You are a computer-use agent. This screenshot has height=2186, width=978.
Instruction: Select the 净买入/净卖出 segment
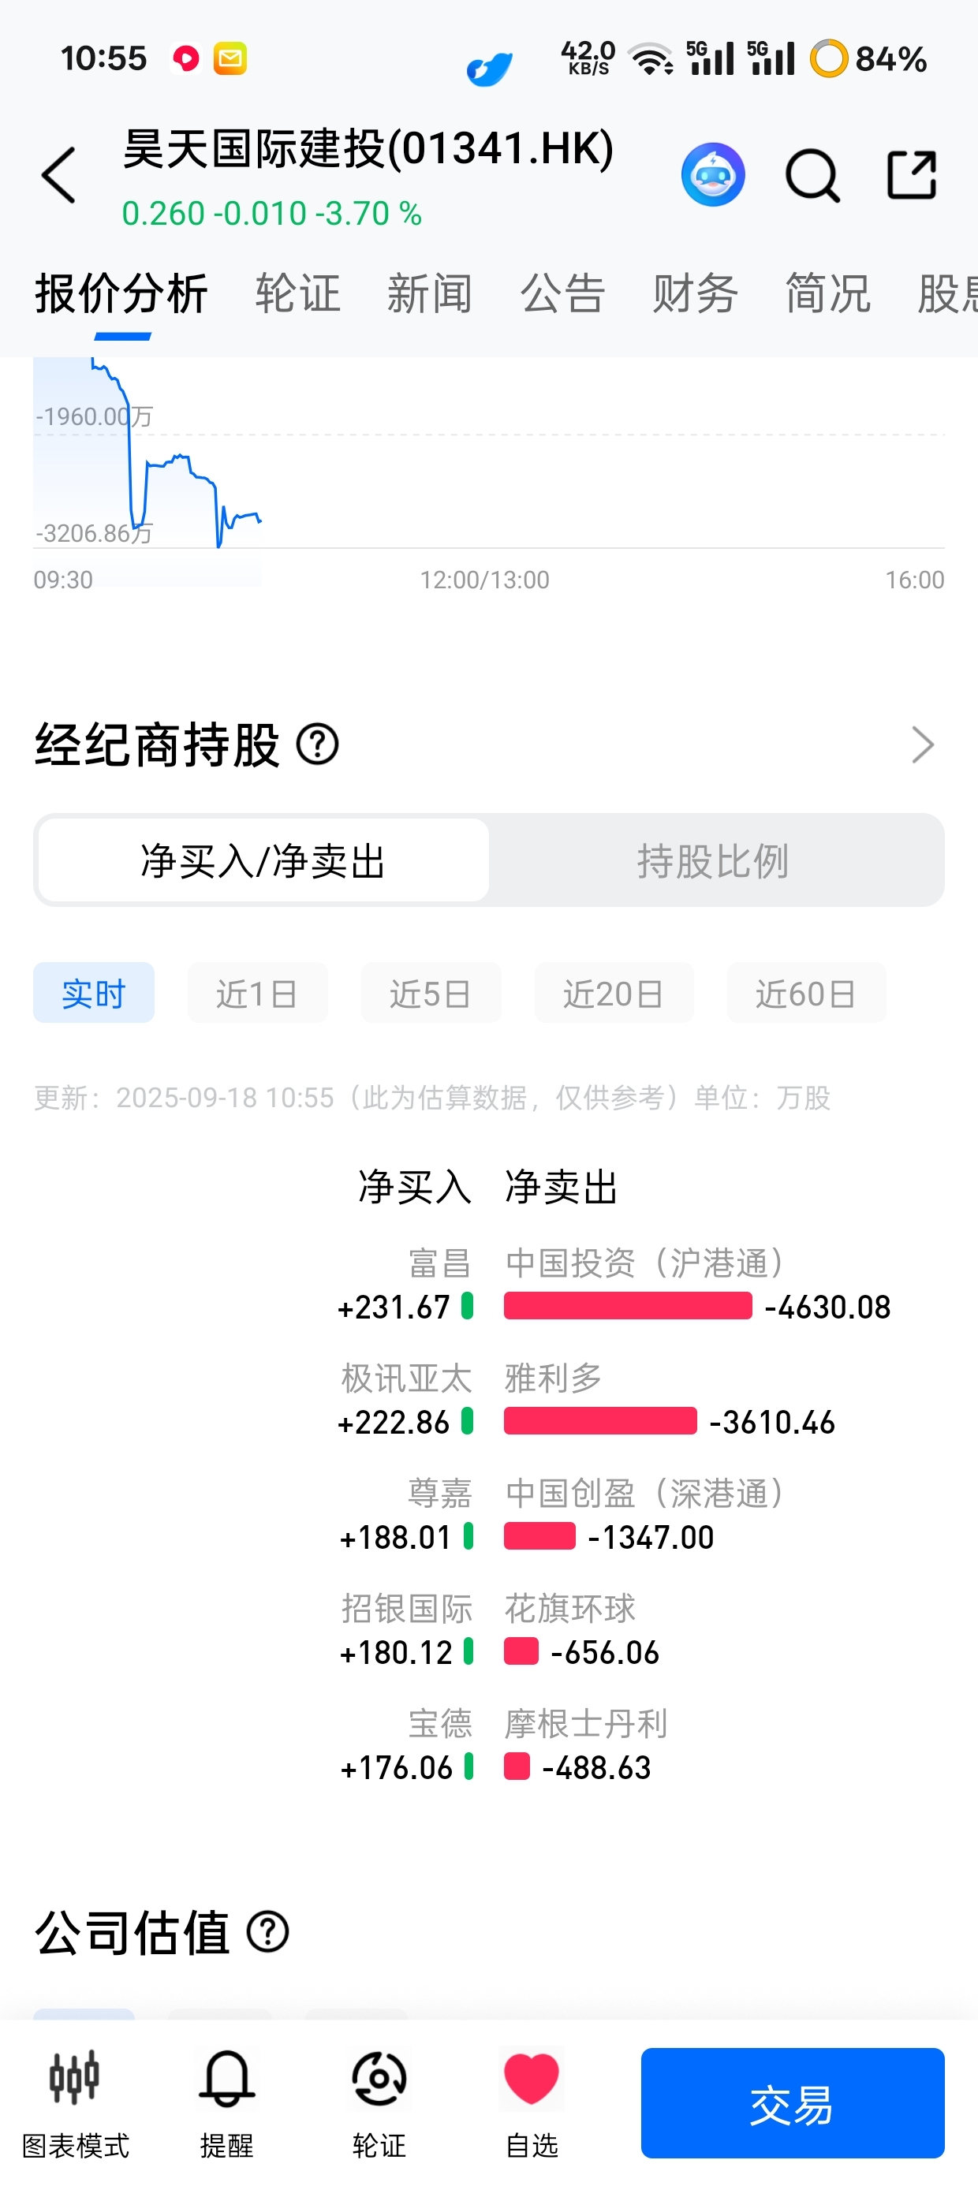tap(263, 860)
